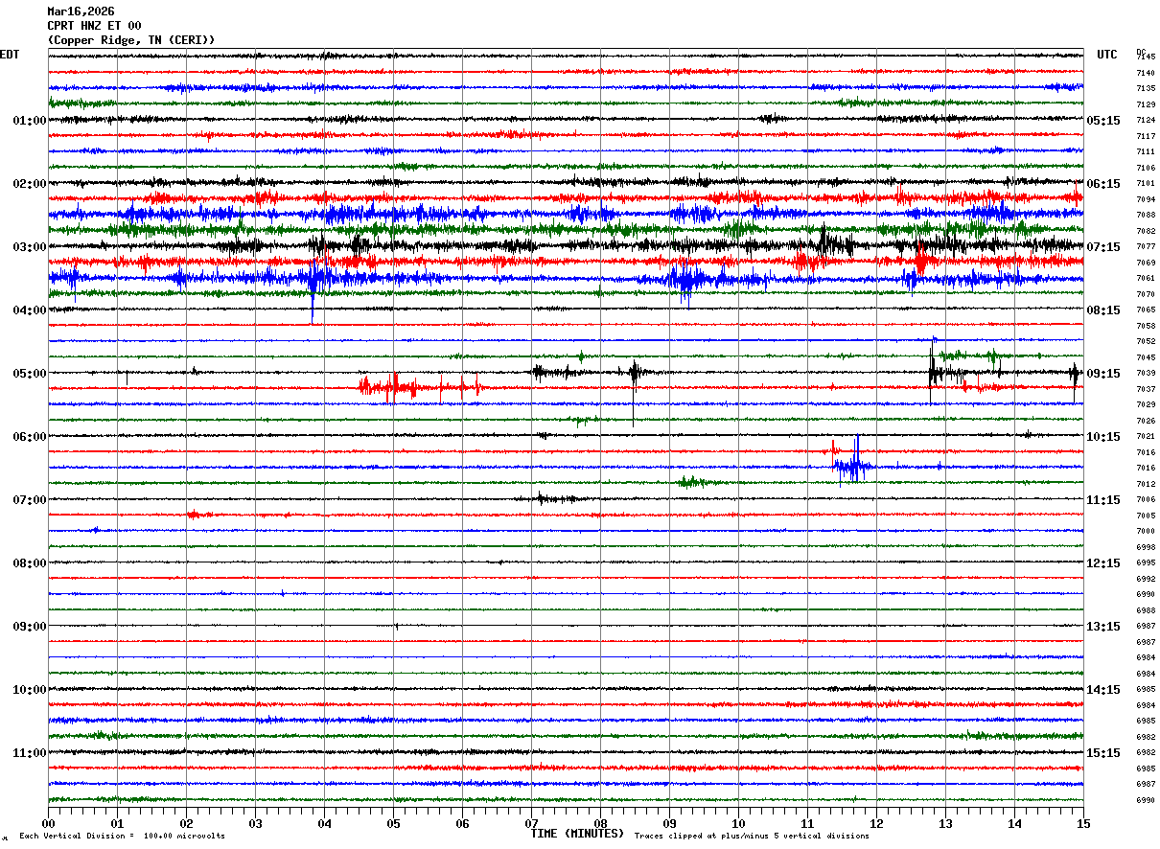Click the EDT timezone label

tap(10, 55)
